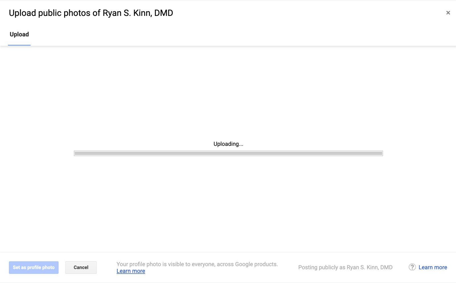Open Learn more beside help icon
This screenshot has width=456, height=283.
tap(433, 267)
